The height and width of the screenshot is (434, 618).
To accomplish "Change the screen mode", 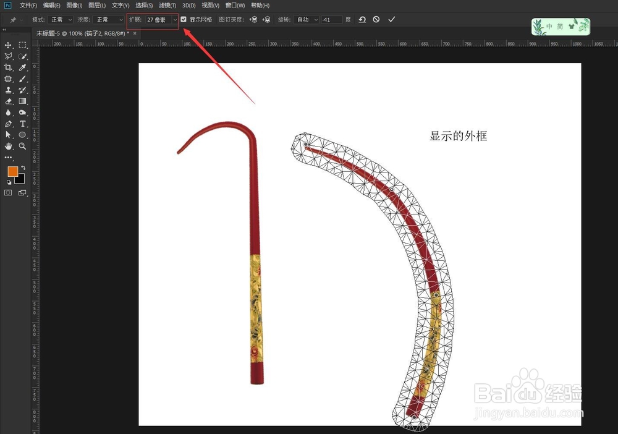I will point(22,193).
